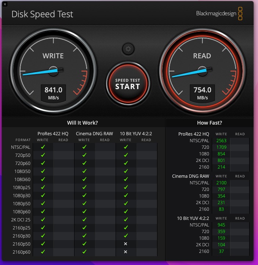Click the 801 ProRes 2K DCI write value
The image size is (258, 265).
(221, 161)
